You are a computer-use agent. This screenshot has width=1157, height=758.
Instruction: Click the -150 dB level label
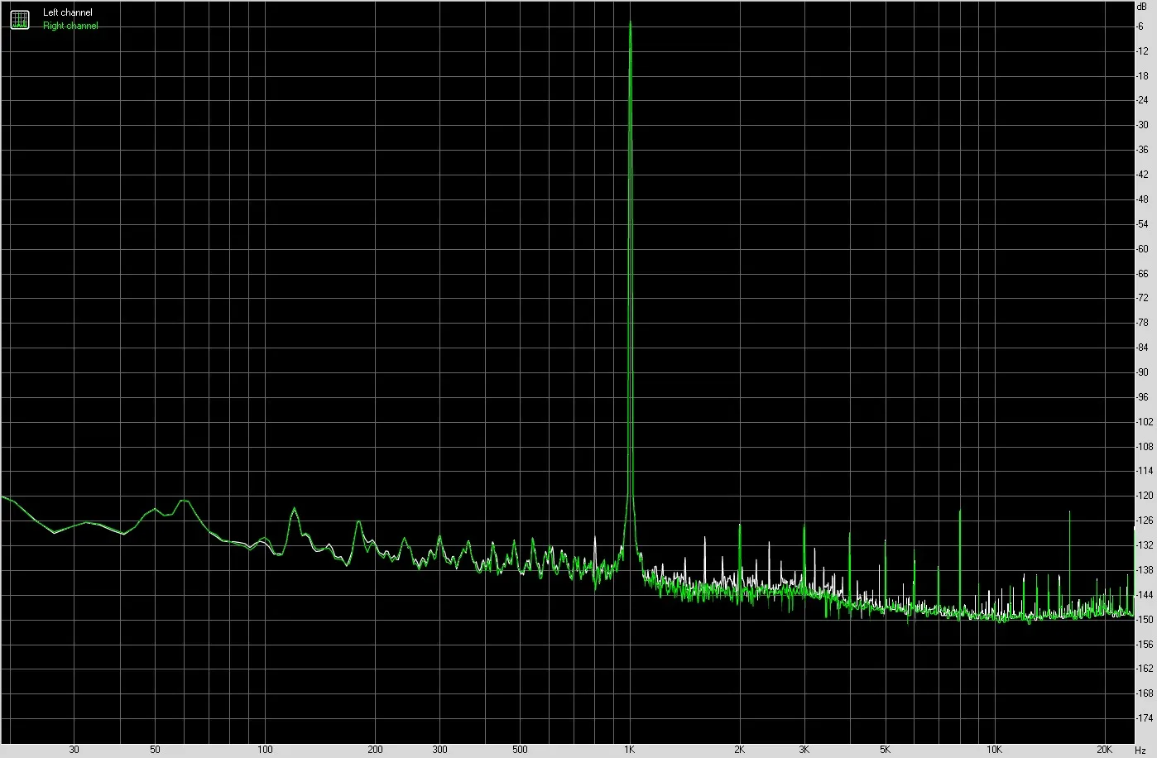tap(1145, 619)
